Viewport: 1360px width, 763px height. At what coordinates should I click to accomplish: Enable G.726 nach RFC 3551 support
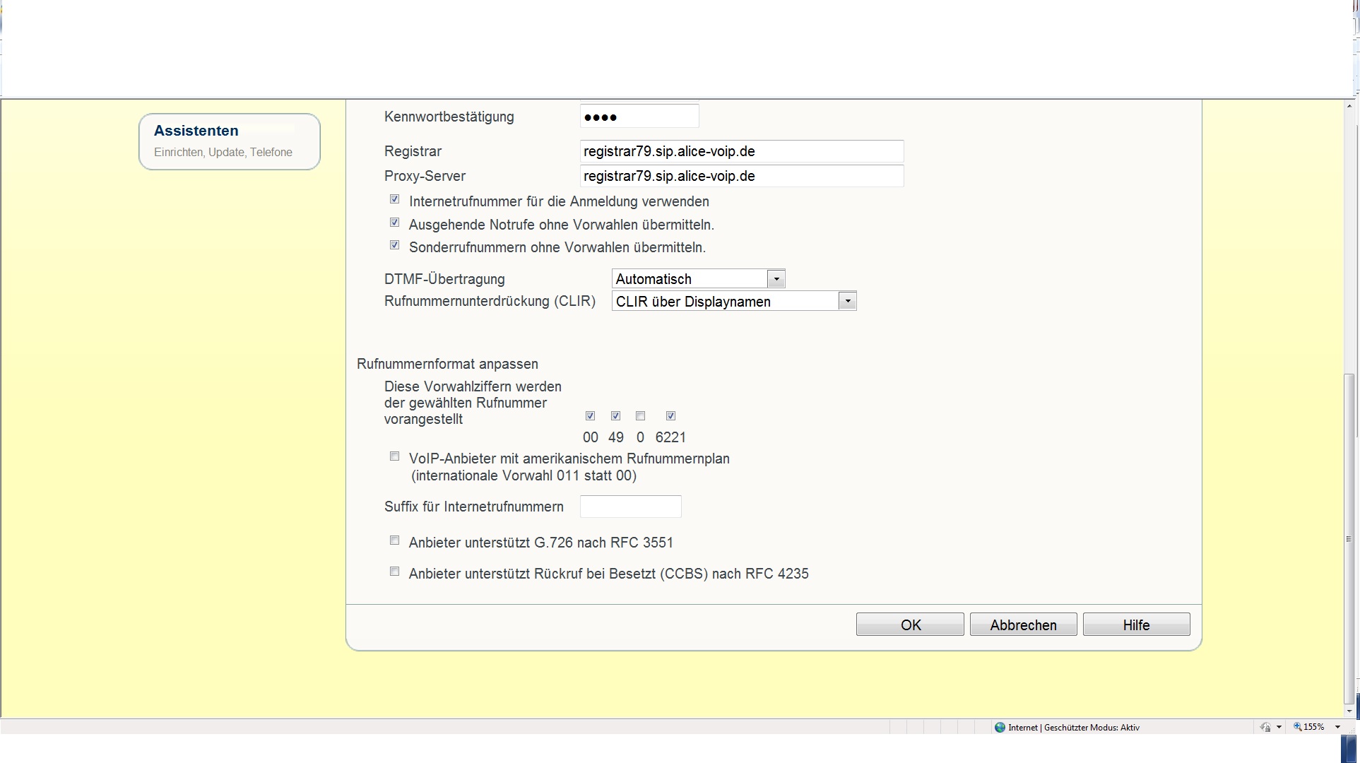tap(395, 540)
